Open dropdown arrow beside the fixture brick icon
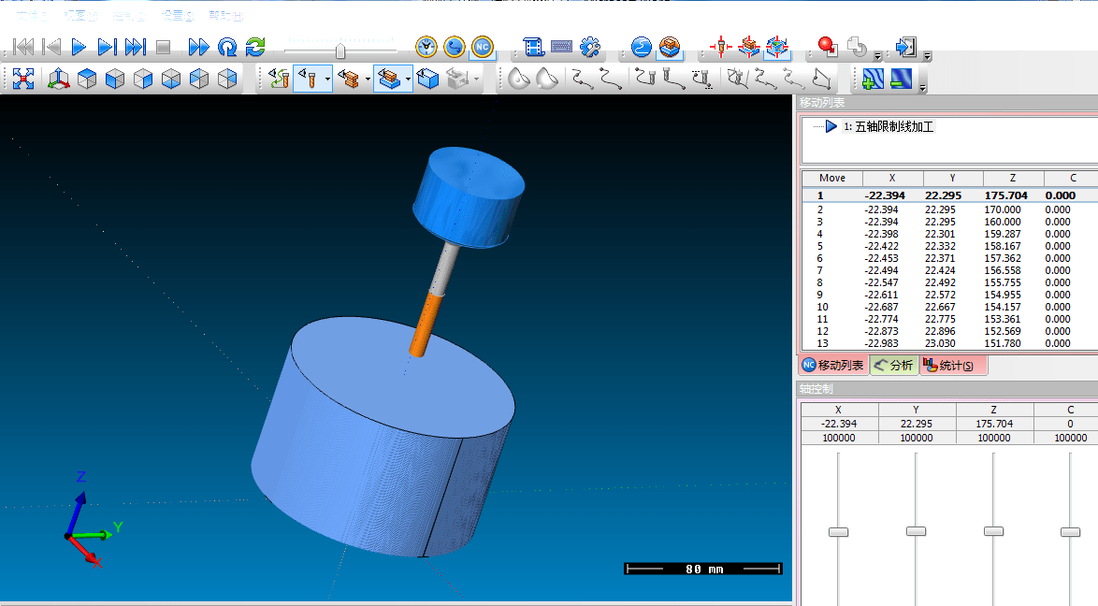Screen dimensions: 1098x606 (368, 80)
